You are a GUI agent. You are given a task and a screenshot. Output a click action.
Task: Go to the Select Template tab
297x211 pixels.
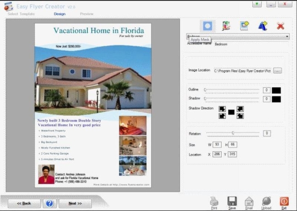point(21,14)
